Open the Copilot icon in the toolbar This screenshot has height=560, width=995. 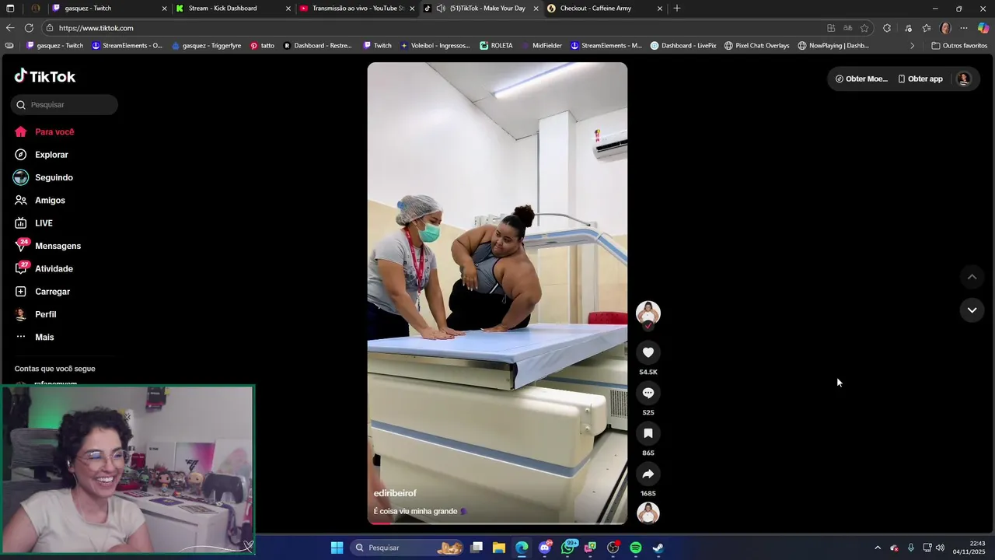click(x=983, y=28)
